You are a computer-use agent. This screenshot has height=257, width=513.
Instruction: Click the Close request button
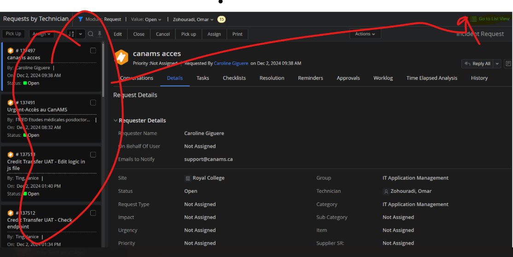tap(139, 34)
